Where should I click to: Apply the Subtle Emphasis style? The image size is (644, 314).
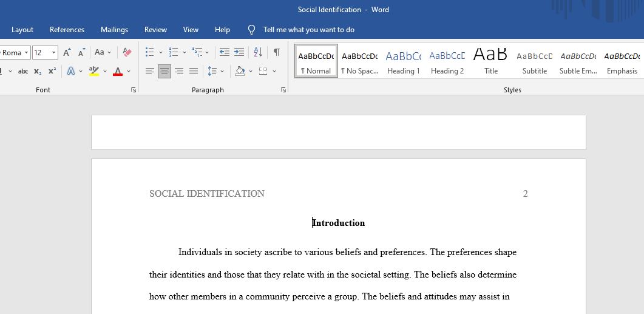(578, 61)
